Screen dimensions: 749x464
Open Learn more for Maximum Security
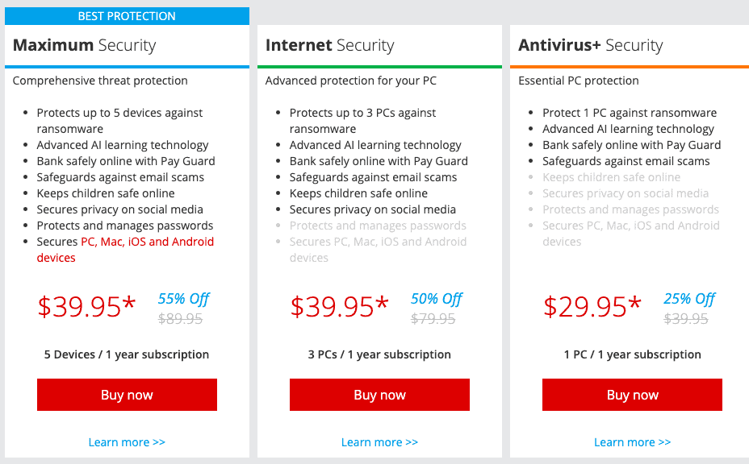(x=127, y=442)
